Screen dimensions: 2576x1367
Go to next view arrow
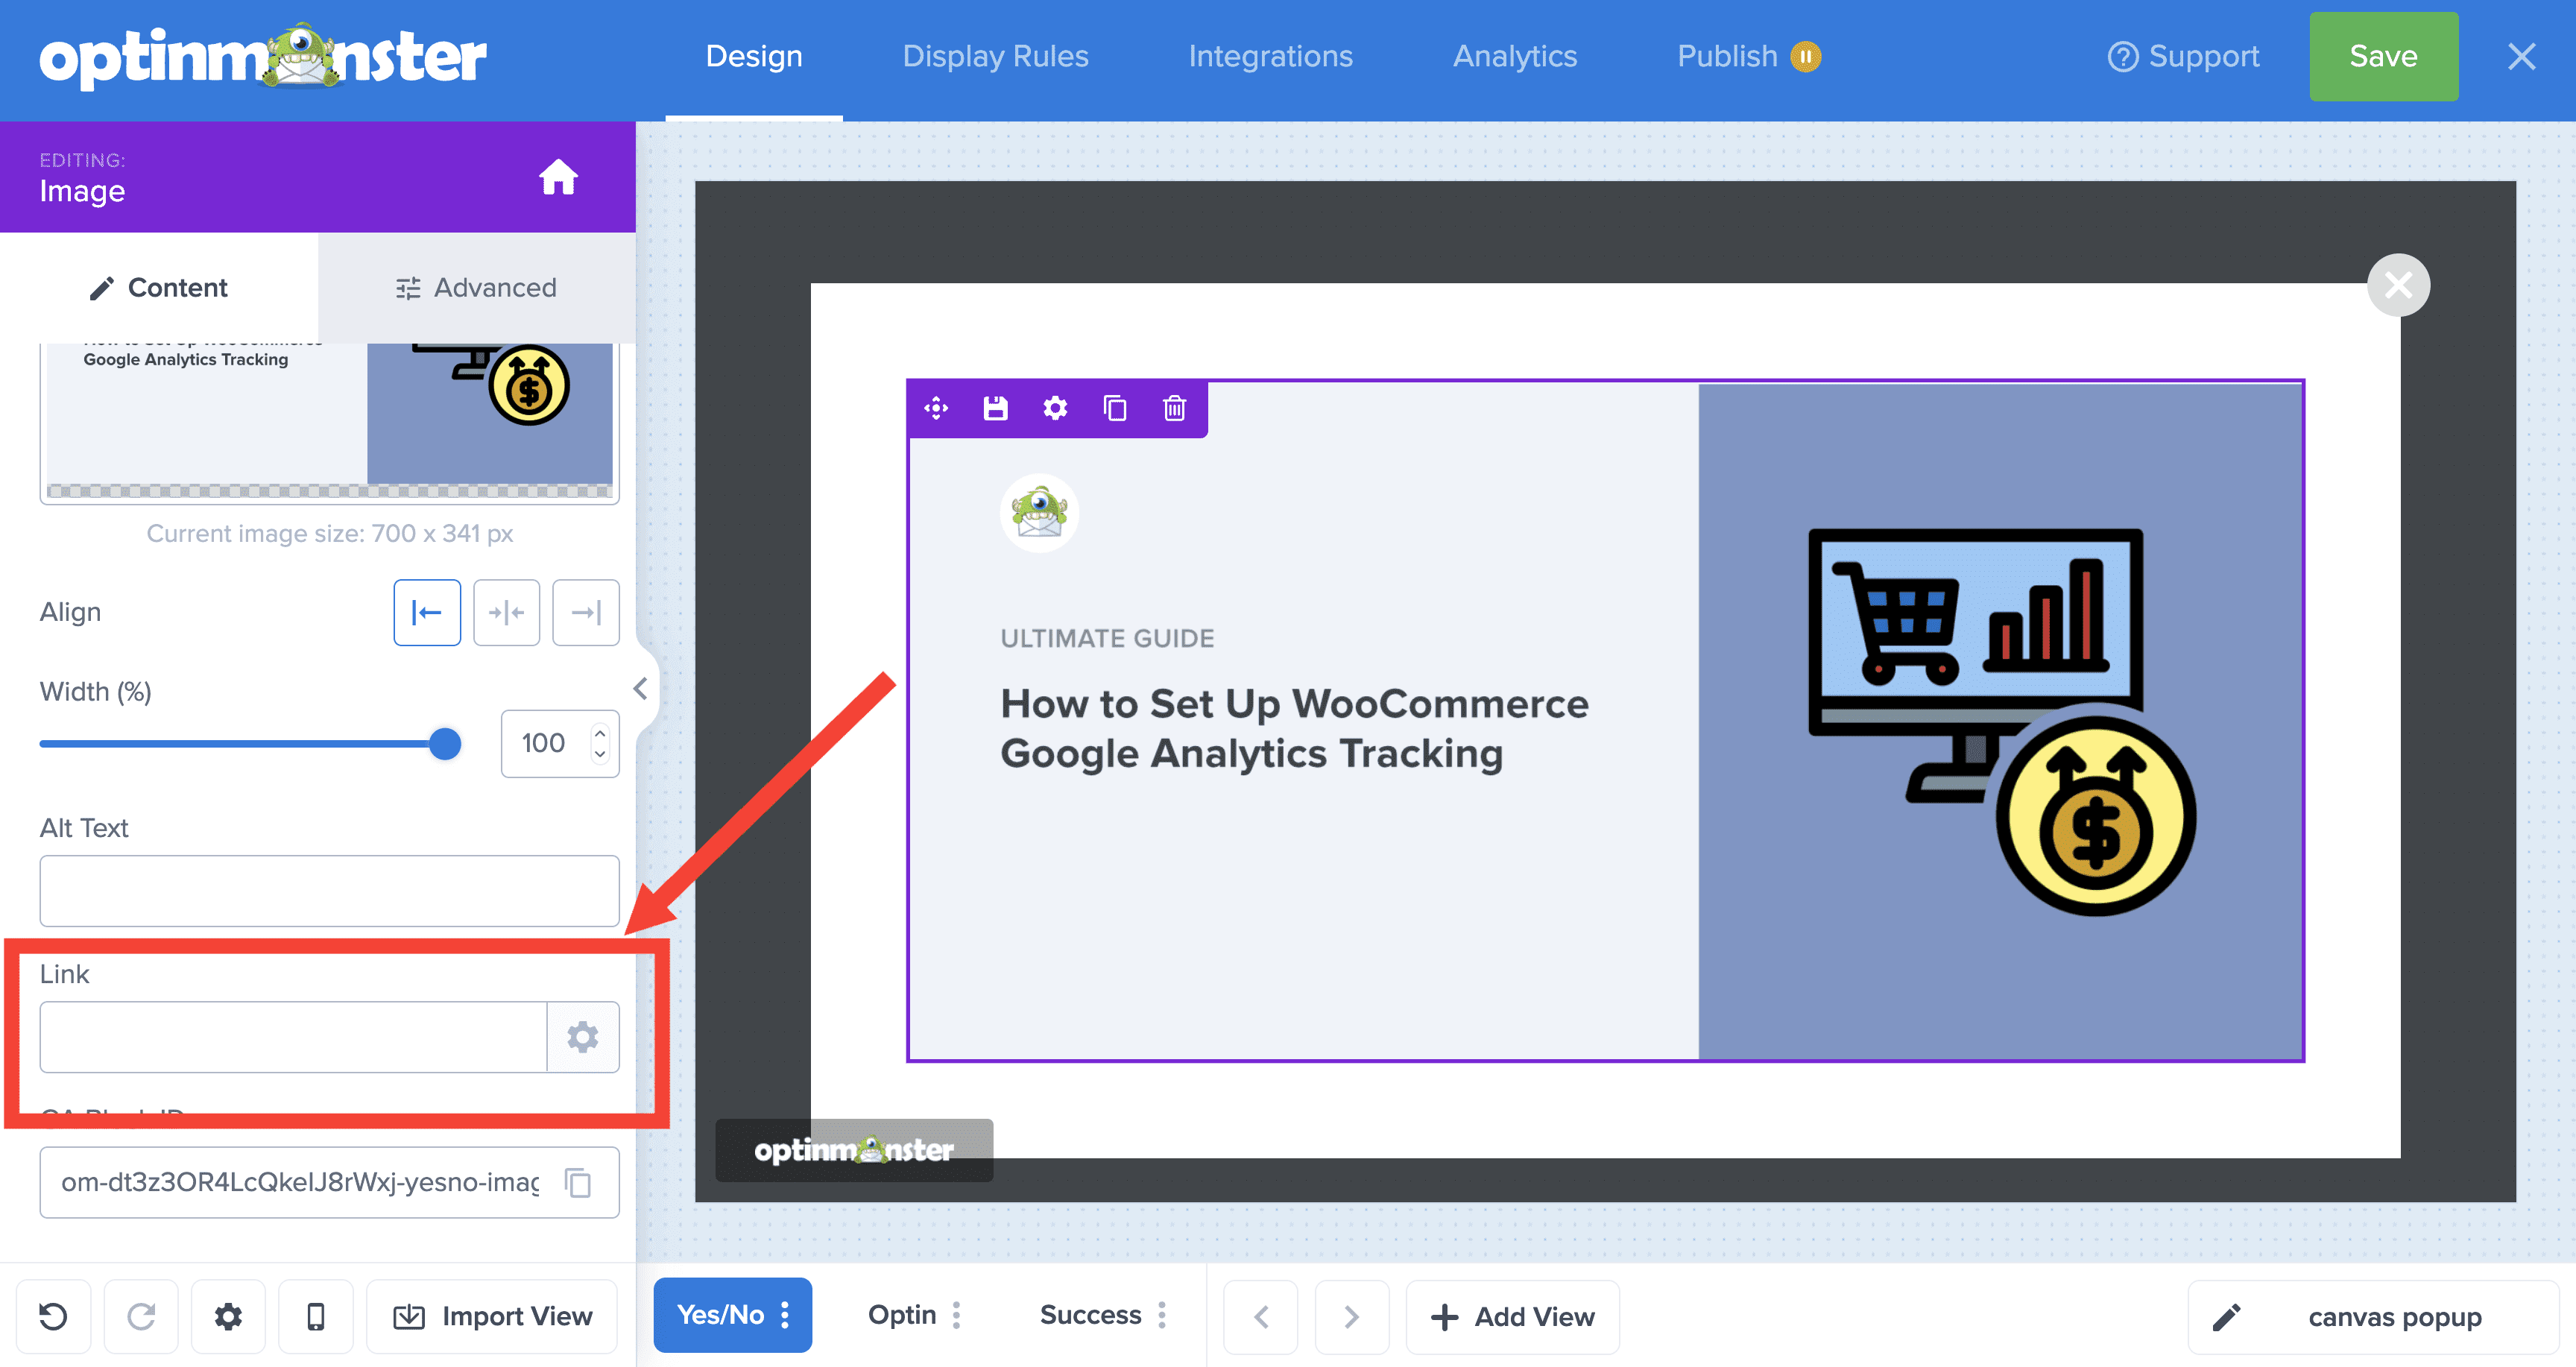pos(1351,1316)
